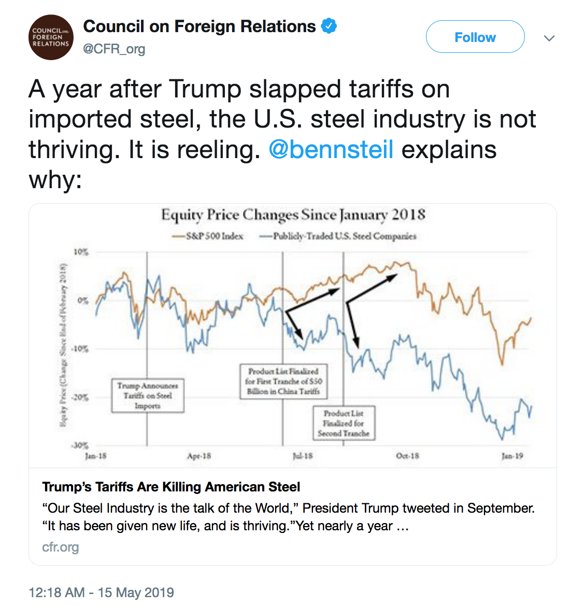Select the blue U.S. Steel Companies legend entry
584x607 pixels.
338,236
